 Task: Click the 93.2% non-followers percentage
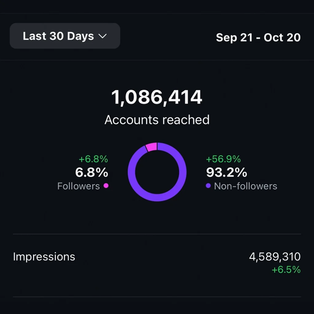(227, 173)
